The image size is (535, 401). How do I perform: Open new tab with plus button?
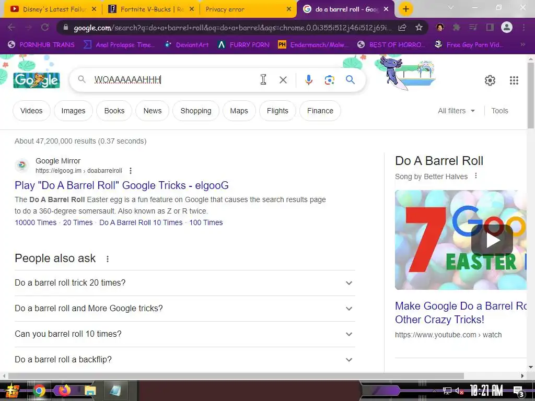(405, 9)
